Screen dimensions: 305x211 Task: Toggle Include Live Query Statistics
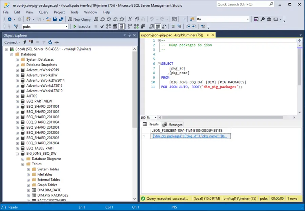click(136, 26)
